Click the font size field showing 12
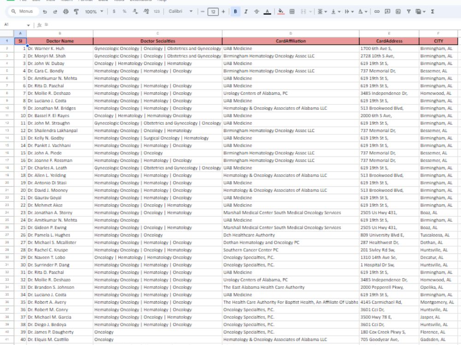461x345 pixels. [213, 11]
